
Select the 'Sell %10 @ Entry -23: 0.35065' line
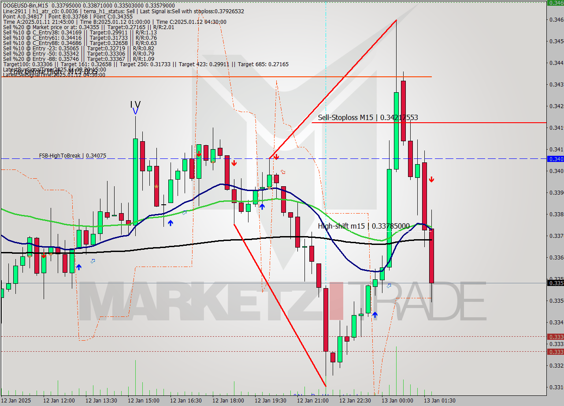pos(78,48)
